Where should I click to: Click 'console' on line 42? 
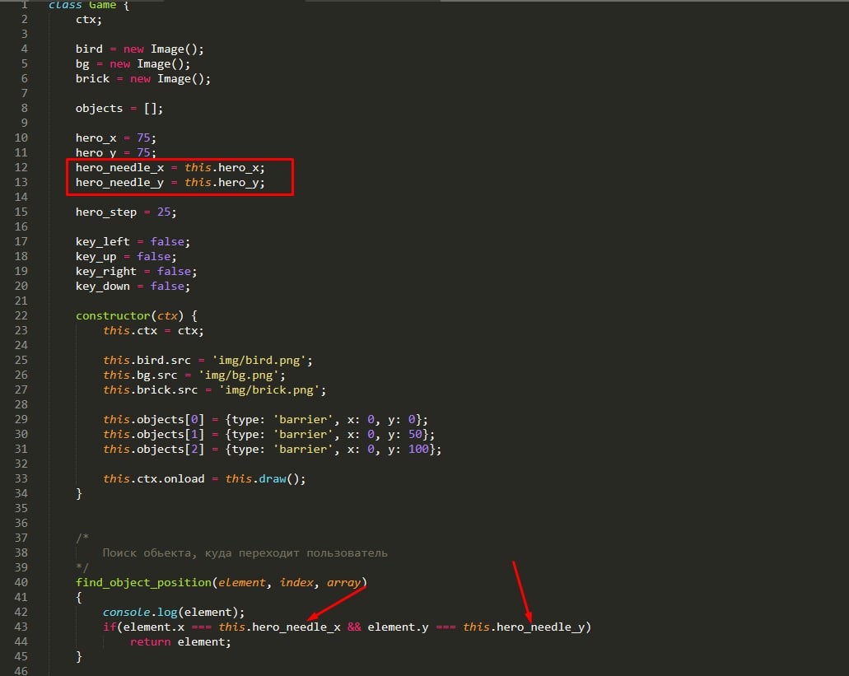[x=126, y=612]
